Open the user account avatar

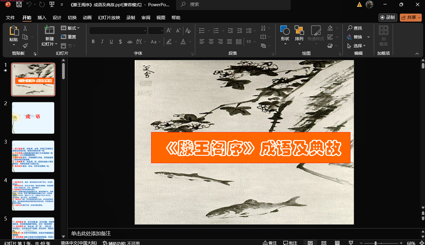369,4
